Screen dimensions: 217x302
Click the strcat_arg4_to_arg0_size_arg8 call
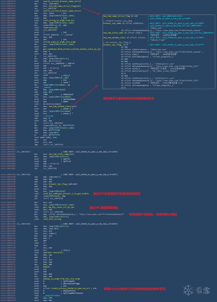coord(59,42)
